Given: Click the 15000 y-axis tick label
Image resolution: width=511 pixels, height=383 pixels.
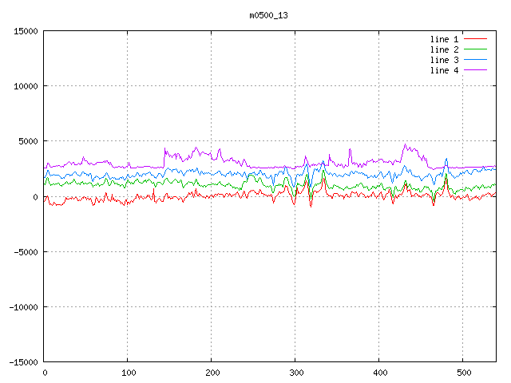Looking at the screenshot, I should 25,31.
